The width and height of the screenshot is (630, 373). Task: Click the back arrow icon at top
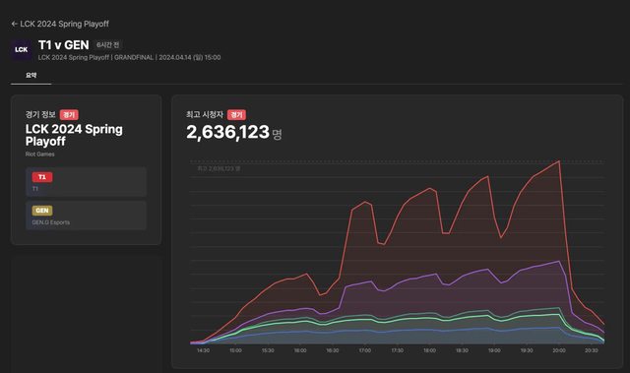[15, 24]
